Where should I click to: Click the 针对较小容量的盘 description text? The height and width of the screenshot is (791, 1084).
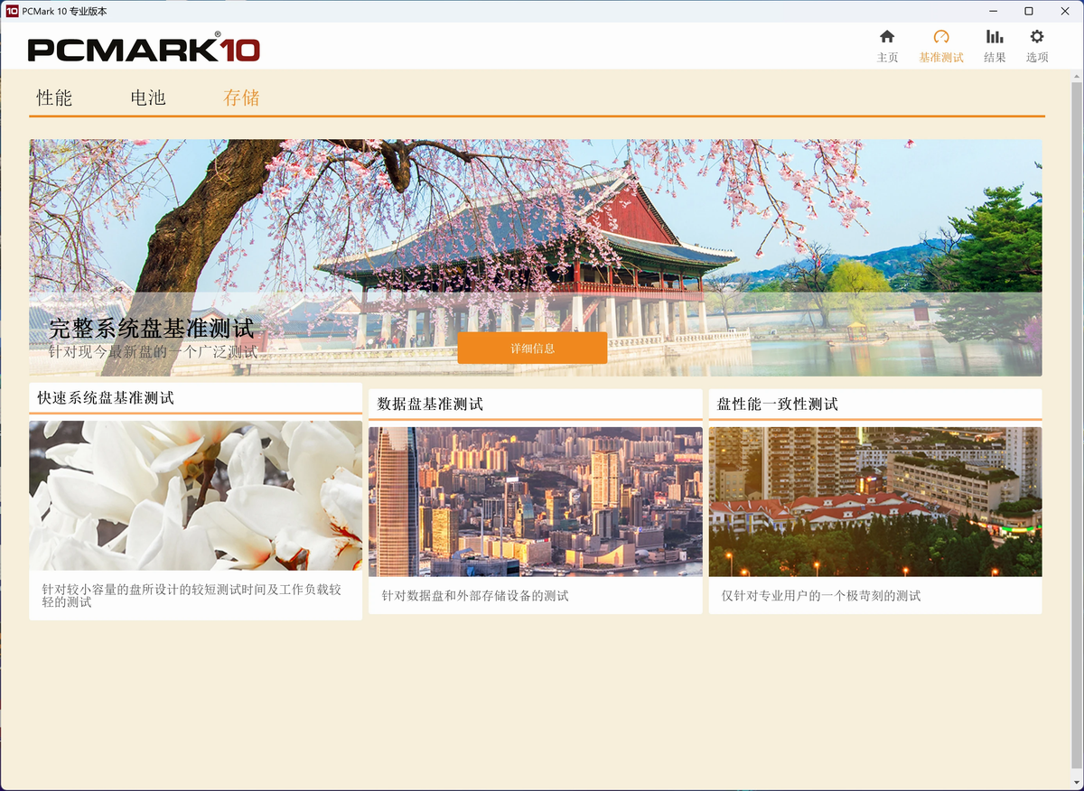(192, 596)
